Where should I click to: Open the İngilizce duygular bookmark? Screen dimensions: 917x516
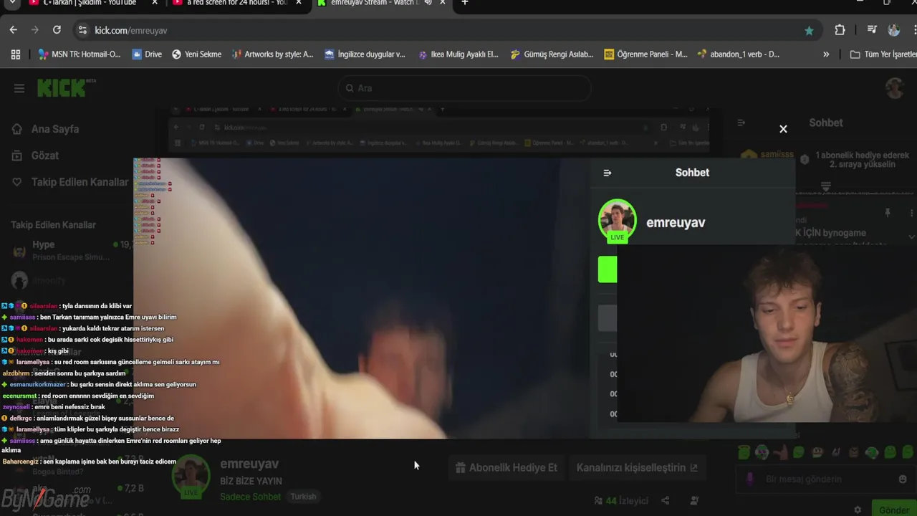coord(365,54)
